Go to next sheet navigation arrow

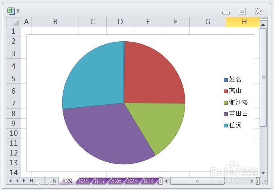(x=24, y=181)
